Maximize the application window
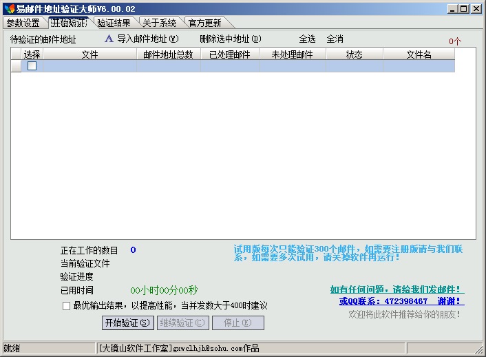486x357 pixels. 464,9
